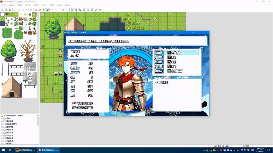Open the Script Editor icon

(x=92, y=10)
